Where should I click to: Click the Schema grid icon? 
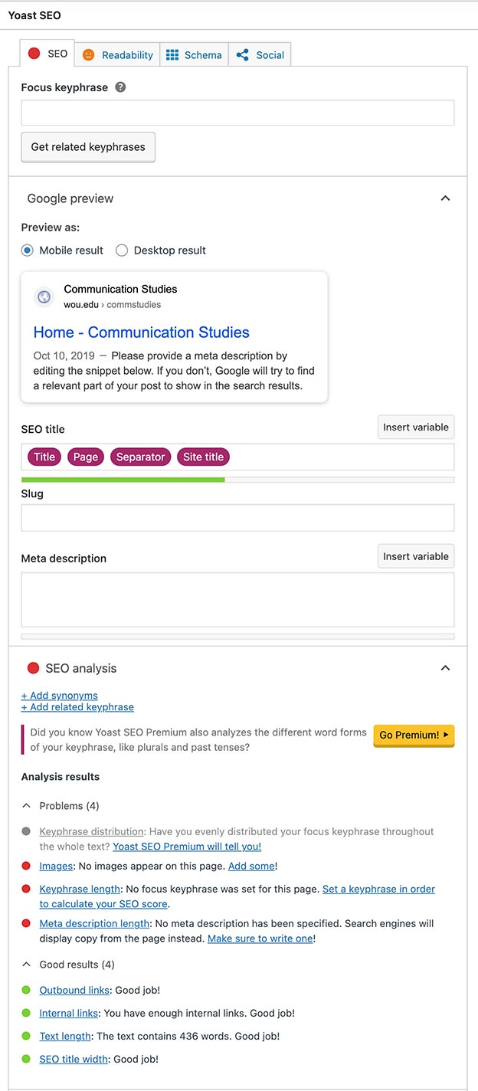pyautogui.click(x=172, y=54)
